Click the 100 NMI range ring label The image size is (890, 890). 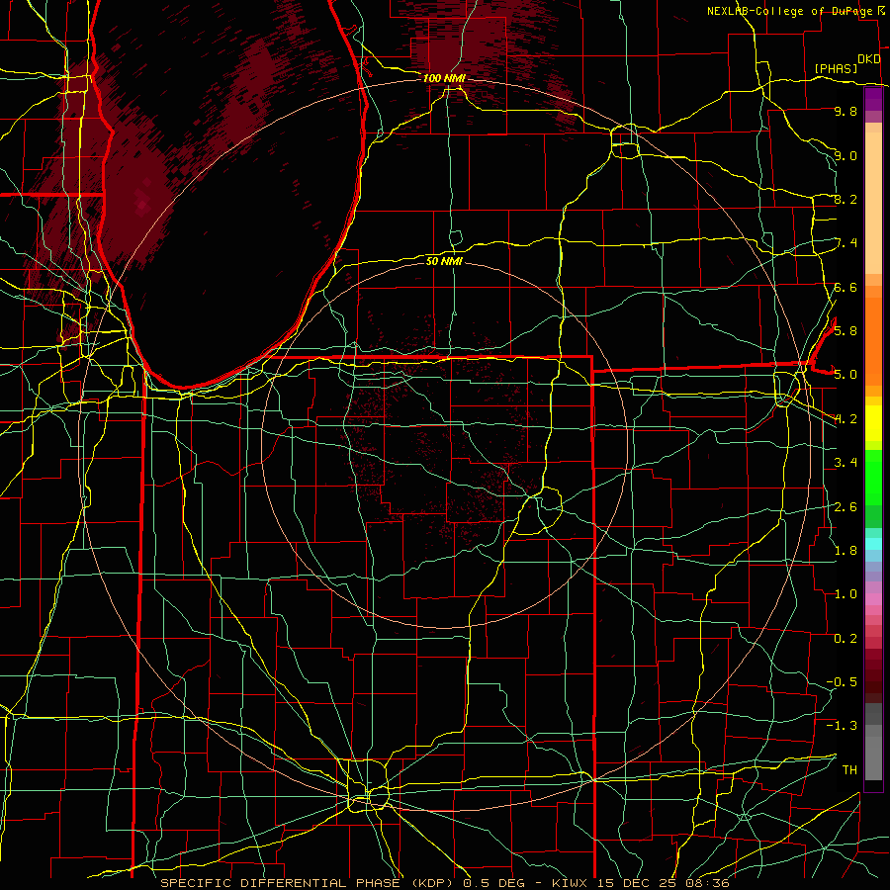(x=444, y=78)
